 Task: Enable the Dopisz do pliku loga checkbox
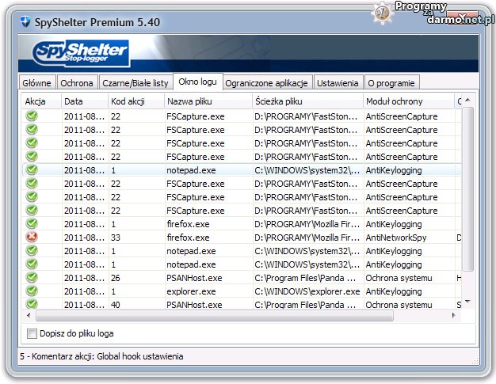coord(32,333)
